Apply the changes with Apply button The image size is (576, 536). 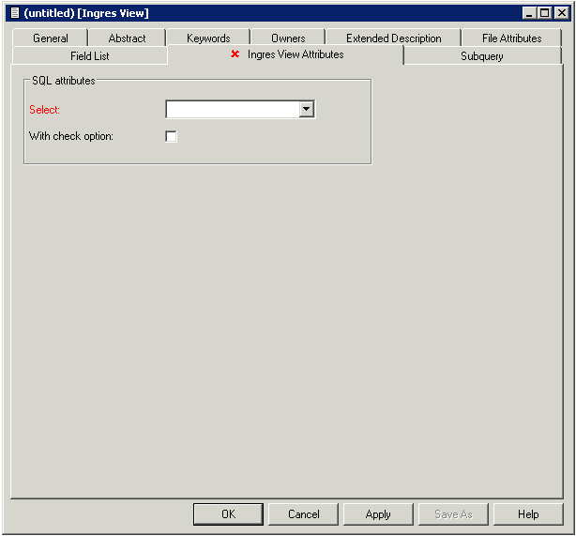[x=378, y=514]
